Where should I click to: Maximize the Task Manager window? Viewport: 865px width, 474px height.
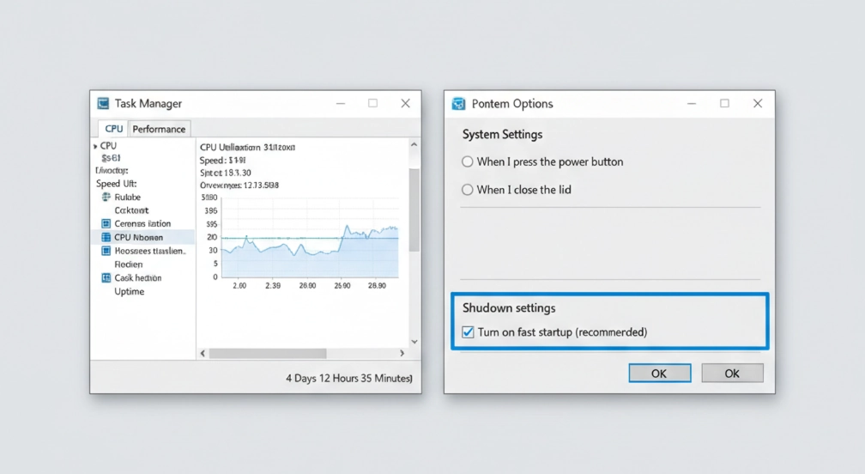(373, 103)
